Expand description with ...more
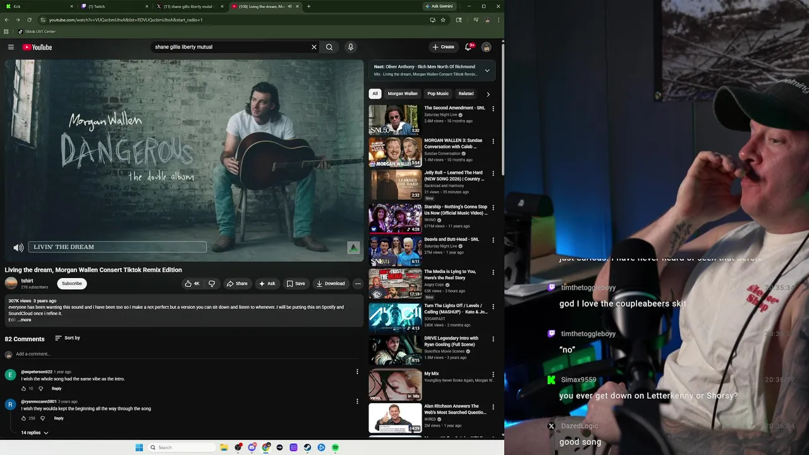 24,320
